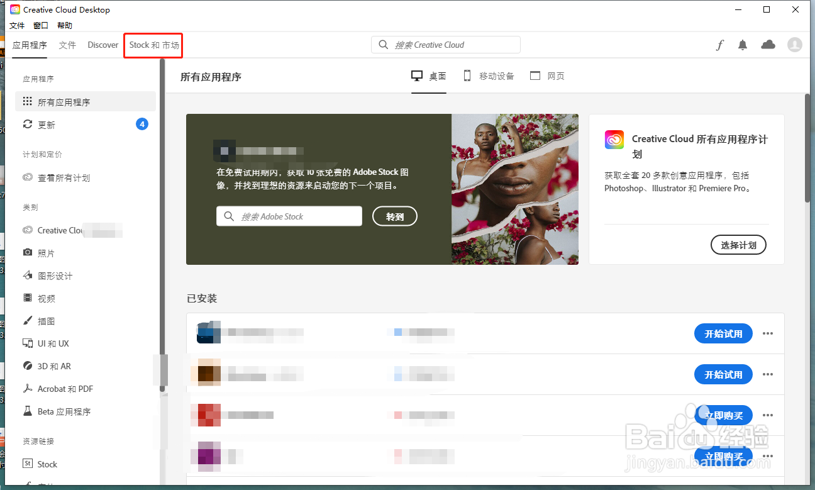The image size is (815, 490).
Task: Open more options for third installed app
Action: coord(767,415)
